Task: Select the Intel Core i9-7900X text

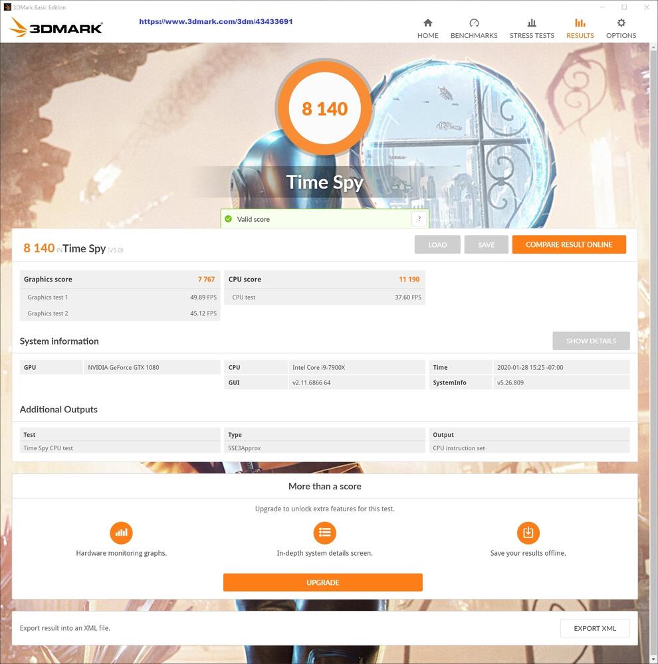Action: (318, 368)
